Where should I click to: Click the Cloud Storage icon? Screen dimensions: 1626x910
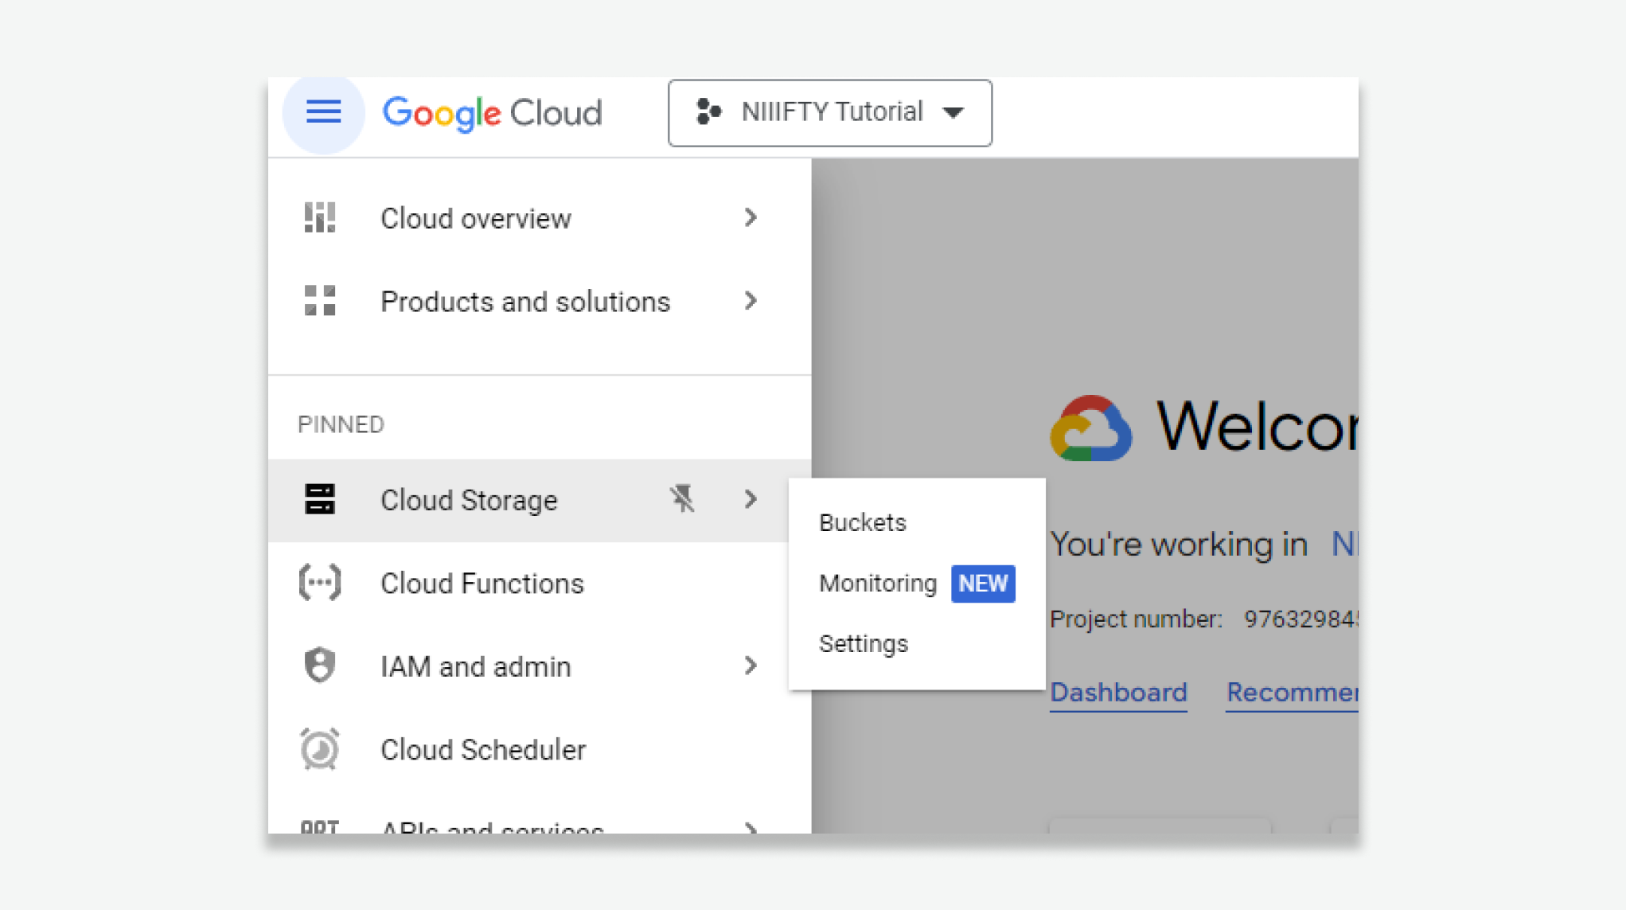[x=320, y=499]
